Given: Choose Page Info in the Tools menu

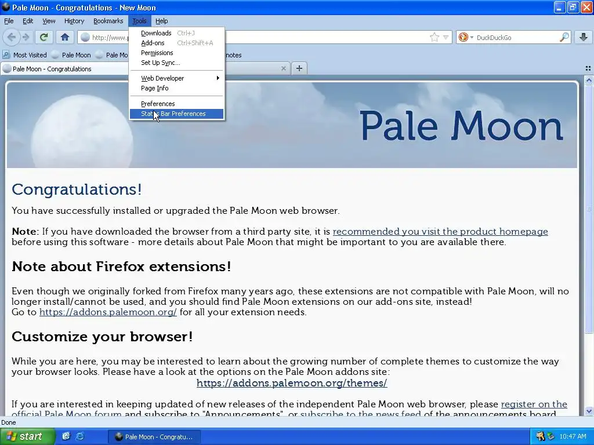Looking at the screenshot, I should tap(176, 88).
